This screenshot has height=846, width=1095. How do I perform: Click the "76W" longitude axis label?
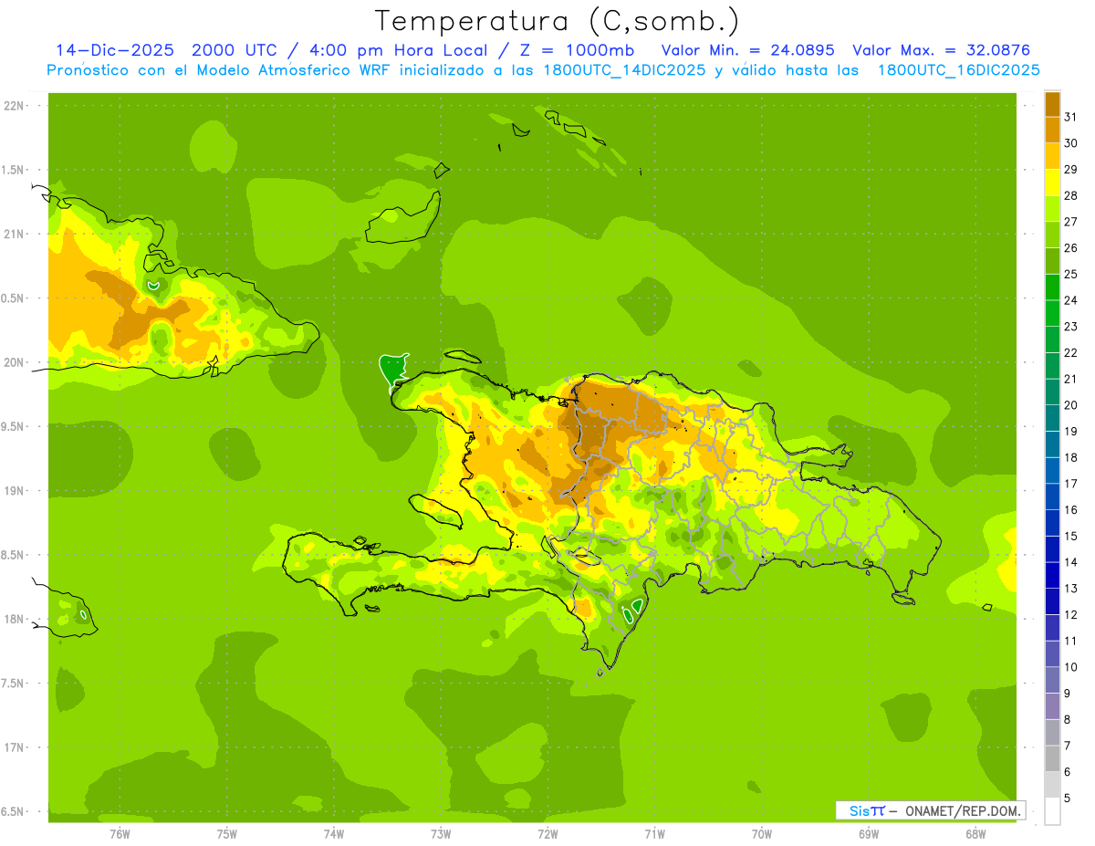(x=120, y=833)
